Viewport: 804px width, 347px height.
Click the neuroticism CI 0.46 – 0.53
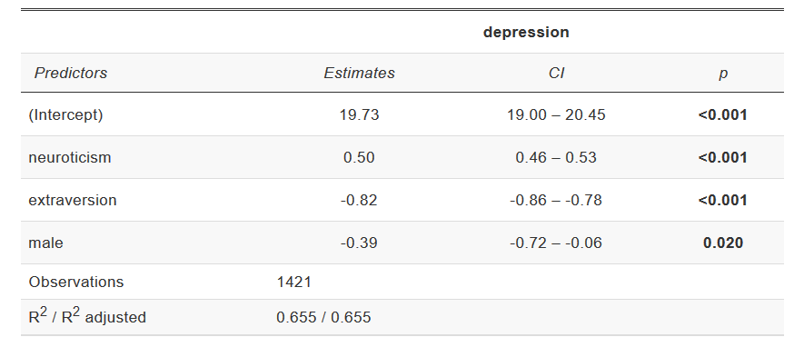coord(556,157)
